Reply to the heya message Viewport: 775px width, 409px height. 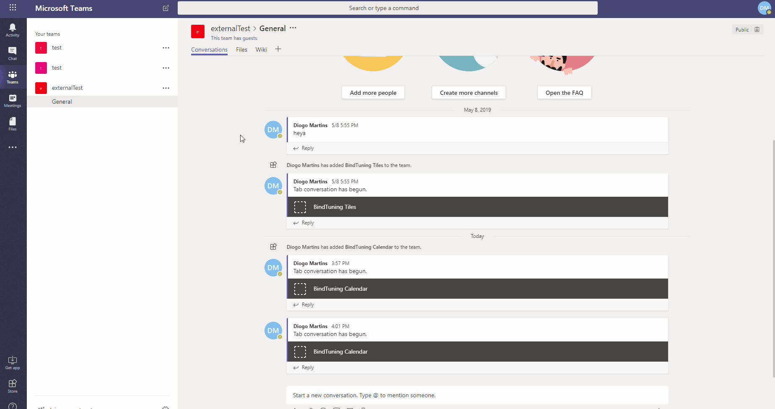(303, 148)
